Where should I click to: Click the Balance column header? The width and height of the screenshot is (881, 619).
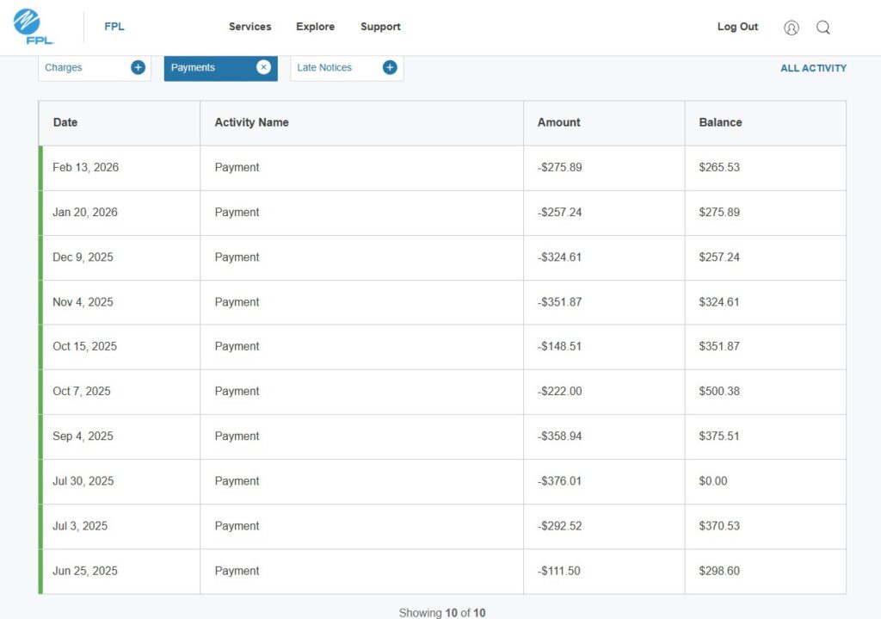(720, 122)
